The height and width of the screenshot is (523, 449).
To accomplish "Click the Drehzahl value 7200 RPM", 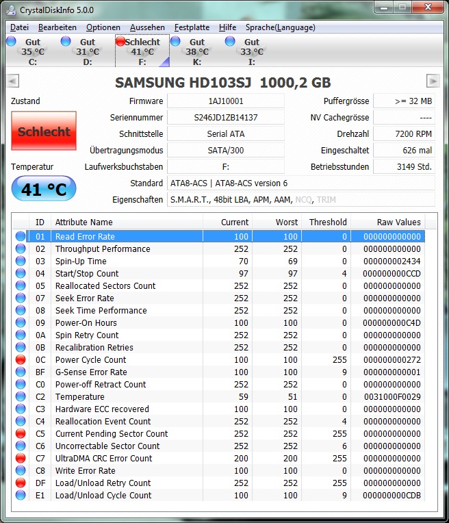I will pos(404,133).
